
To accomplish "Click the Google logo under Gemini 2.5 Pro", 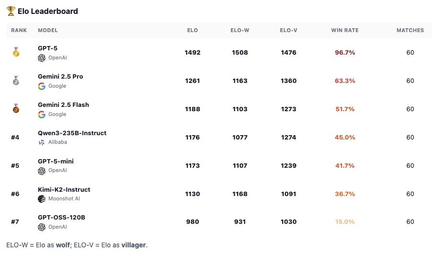I will 42,86.
